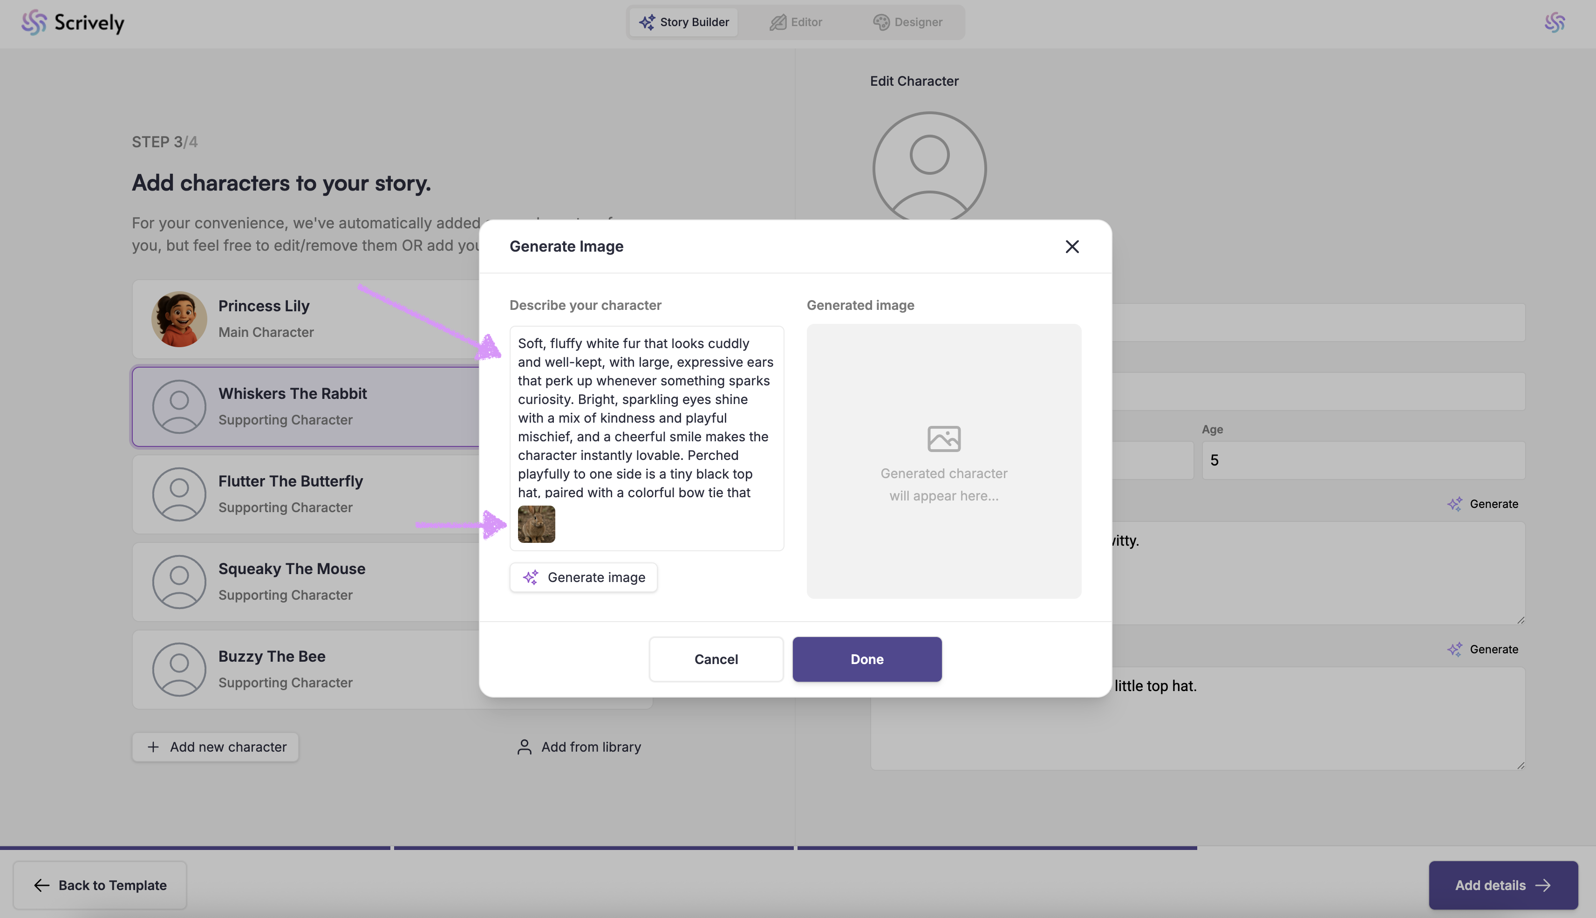Click the swirl profile icon top right

coord(1555,23)
